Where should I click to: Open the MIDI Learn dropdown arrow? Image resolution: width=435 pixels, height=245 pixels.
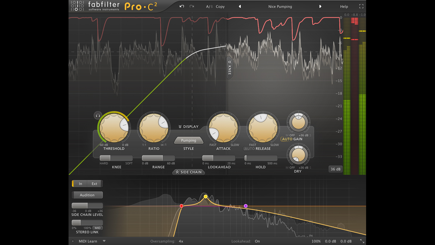[104, 241]
